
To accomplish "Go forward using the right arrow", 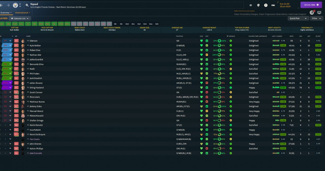I will click(8, 5).
